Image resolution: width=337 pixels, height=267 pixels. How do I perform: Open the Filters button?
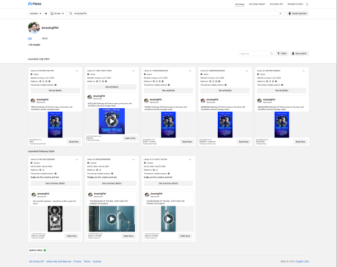click(282, 53)
